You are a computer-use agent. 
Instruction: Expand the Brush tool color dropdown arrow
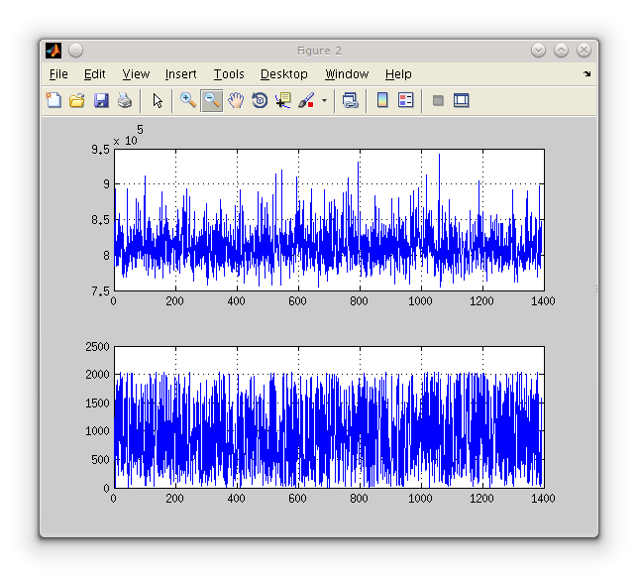tap(324, 100)
